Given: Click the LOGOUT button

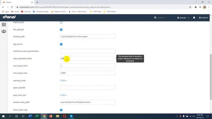Looking at the screenshot, I should pyautogui.click(x=203, y=18).
